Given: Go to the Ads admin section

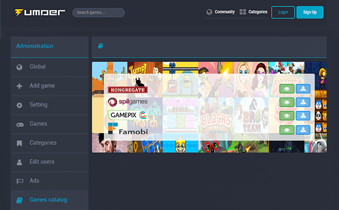Looking at the screenshot, I should (50, 181).
